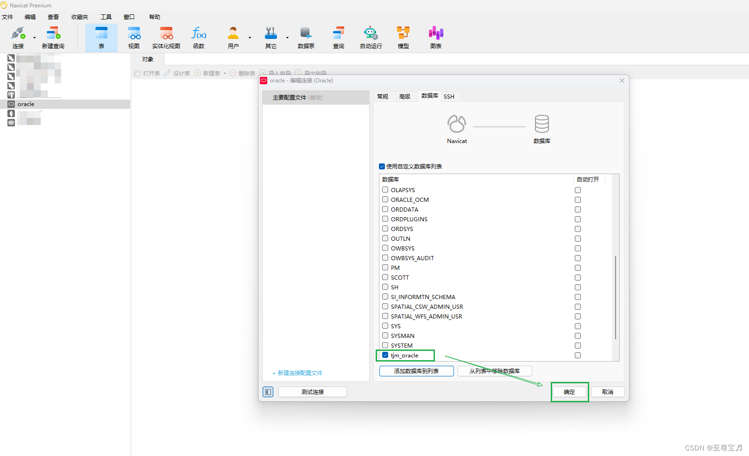This screenshot has width=749, height=456.
Task: Open the Function (函数) toolbar icon
Action: (x=199, y=37)
